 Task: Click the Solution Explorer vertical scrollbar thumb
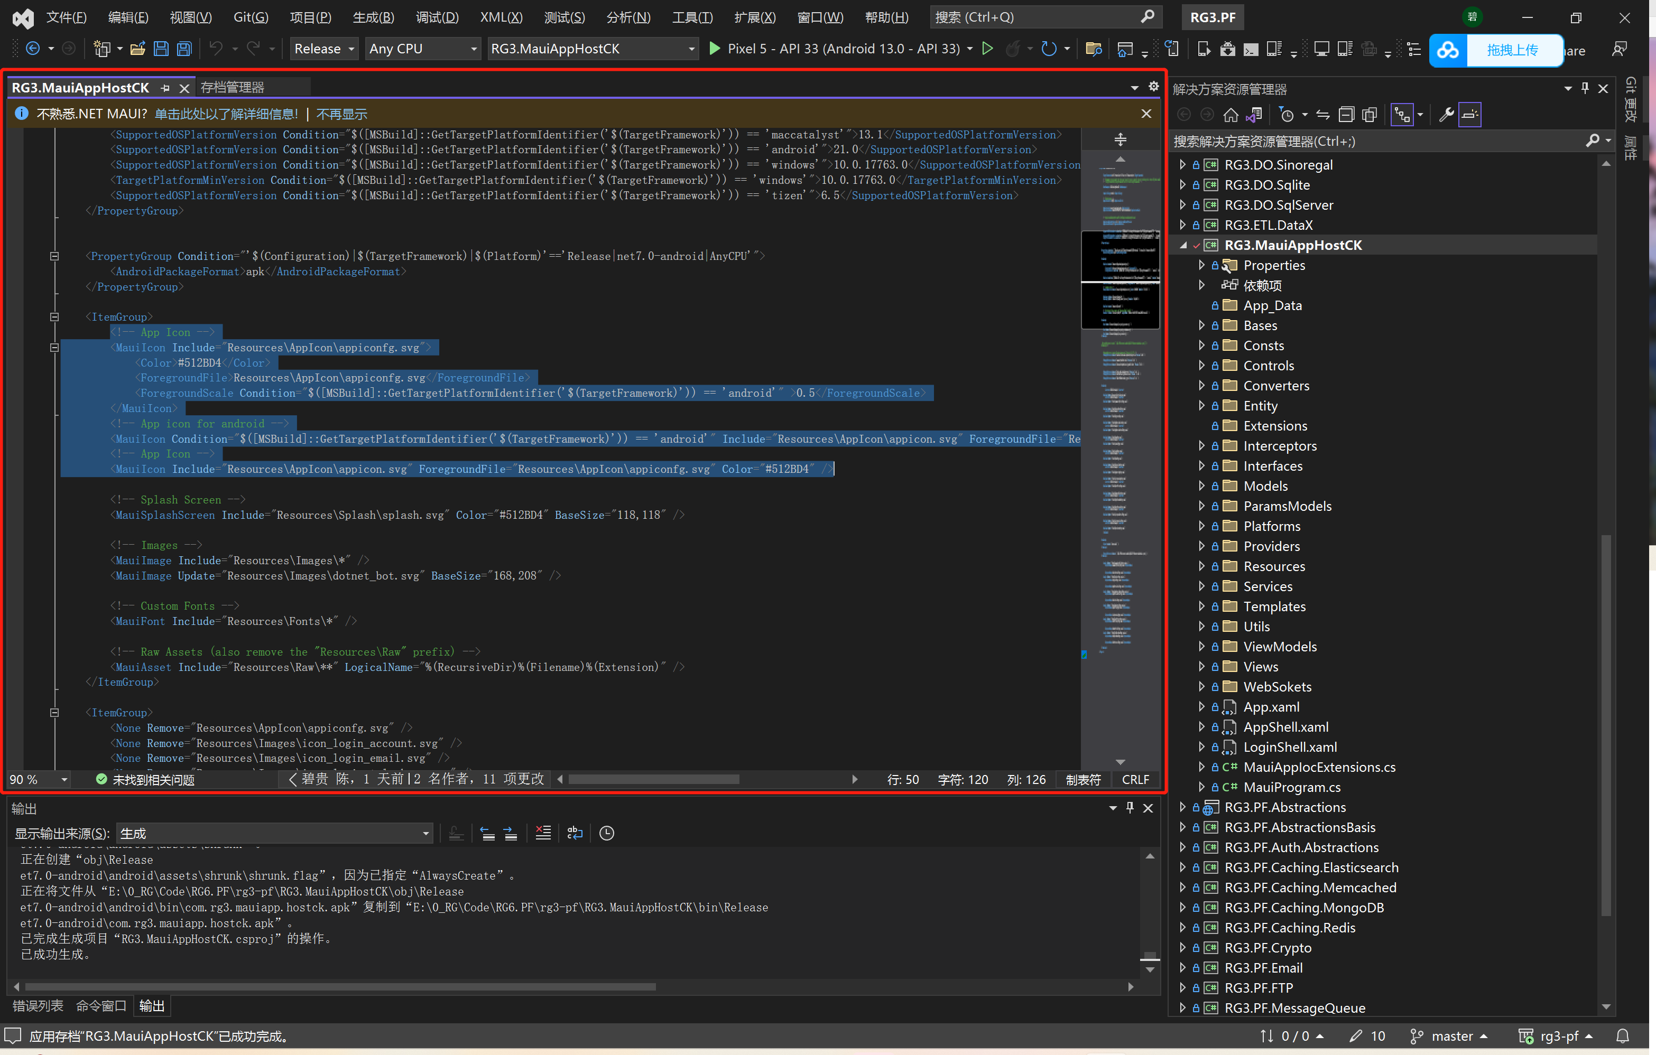pyautogui.click(x=1606, y=725)
